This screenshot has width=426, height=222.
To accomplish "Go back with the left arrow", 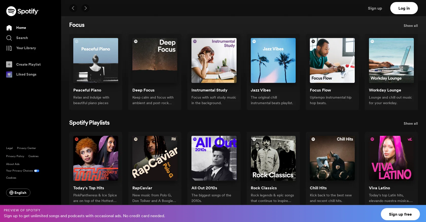I will pyautogui.click(x=73, y=8).
